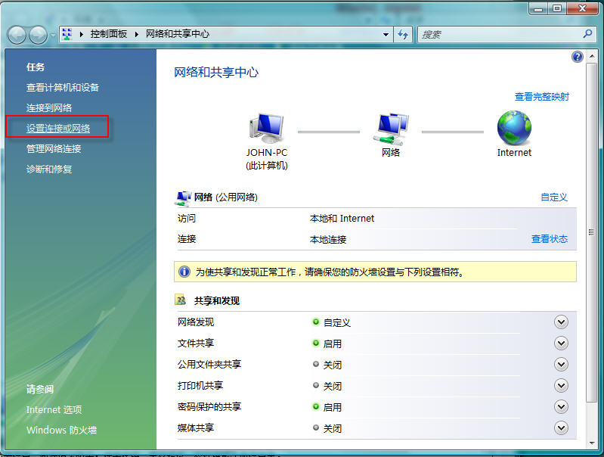
Task: Maximize the window
Action: pyautogui.click(x=557, y=8)
